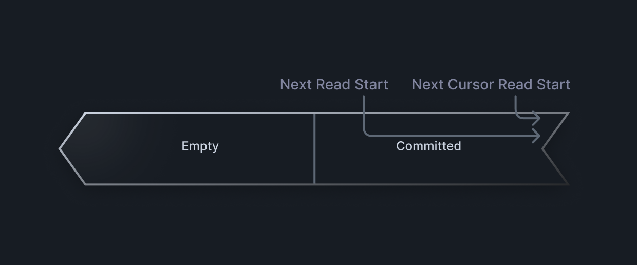Viewport: 637px width, 265px height.
Task: Click the vertical stem under Next Cursor Read Start
Action: point(516,104)
